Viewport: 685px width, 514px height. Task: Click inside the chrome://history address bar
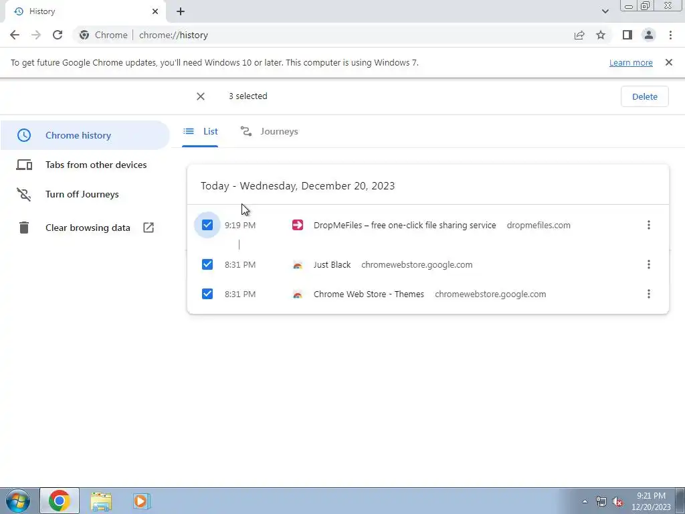(323, 35)
